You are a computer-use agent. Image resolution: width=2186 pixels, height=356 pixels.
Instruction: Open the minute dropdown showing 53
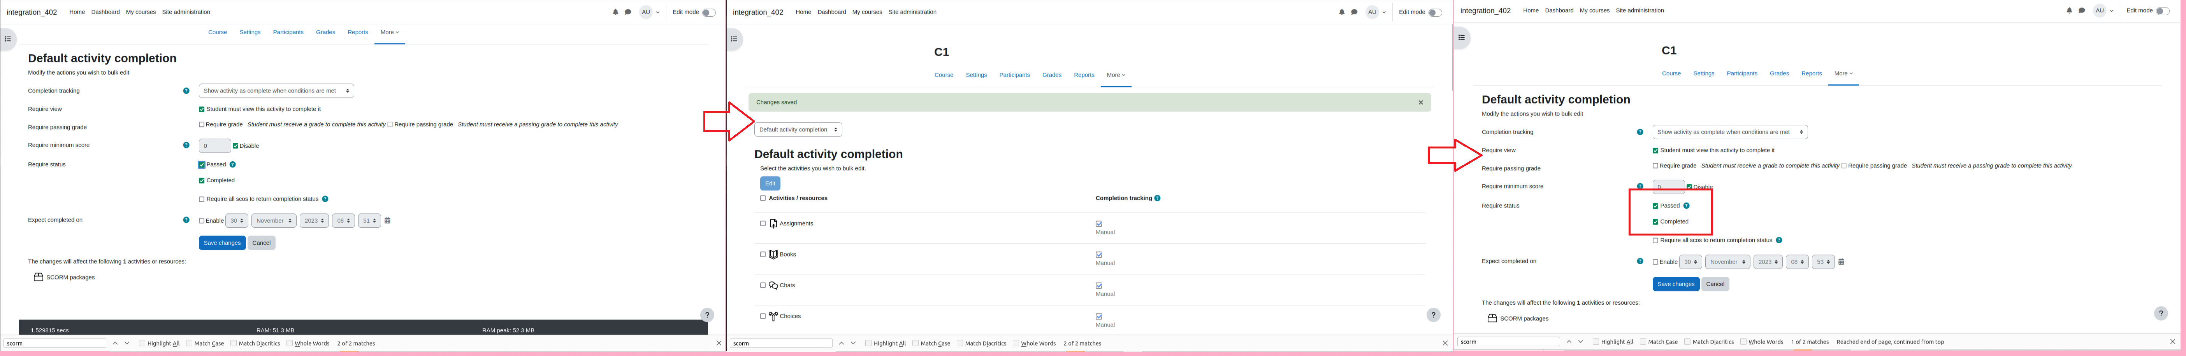point(1824,262)
